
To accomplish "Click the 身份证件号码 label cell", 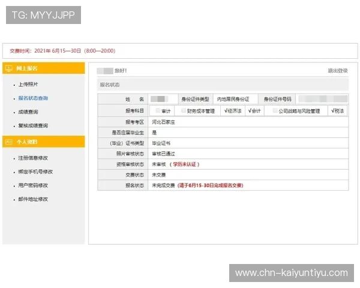I will (x=277, y=99).
